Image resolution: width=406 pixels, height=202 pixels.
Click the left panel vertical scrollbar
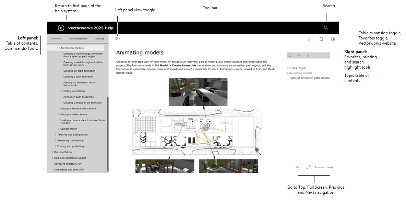click(x=108, y=134)
